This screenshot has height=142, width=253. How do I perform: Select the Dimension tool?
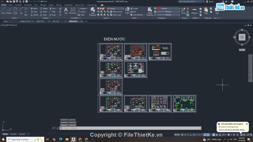click(x=73, y=11)
